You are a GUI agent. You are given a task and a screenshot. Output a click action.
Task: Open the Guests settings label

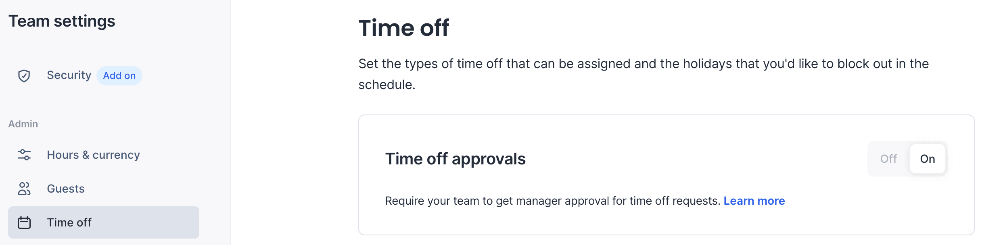66,189
